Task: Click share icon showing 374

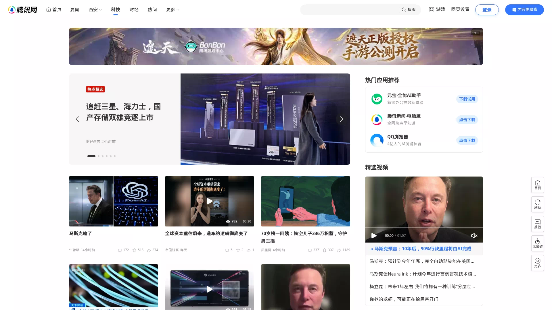Action: coord(149,250)
